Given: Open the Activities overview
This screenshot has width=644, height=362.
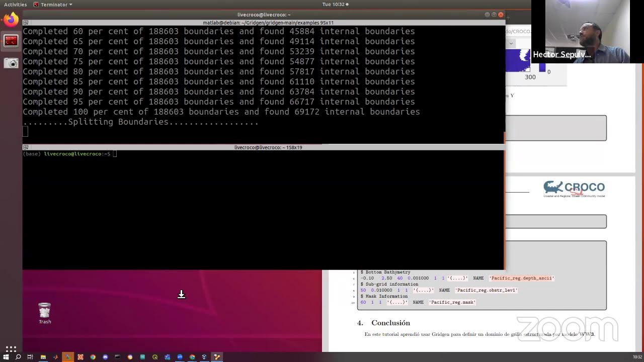Looking at the screenshot, I should 15,5.
